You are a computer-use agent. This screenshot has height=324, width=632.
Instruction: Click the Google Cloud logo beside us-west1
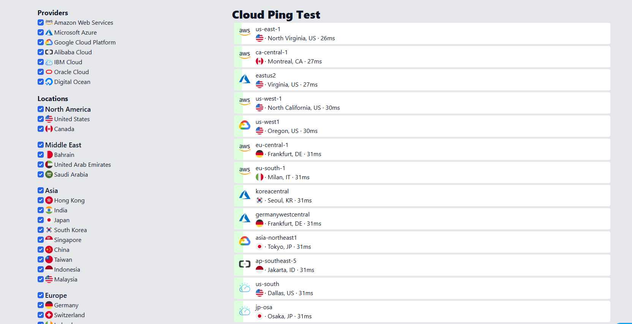pos(245,126)
